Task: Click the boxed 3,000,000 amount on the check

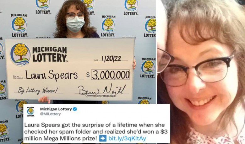Action: click(111, 75)
